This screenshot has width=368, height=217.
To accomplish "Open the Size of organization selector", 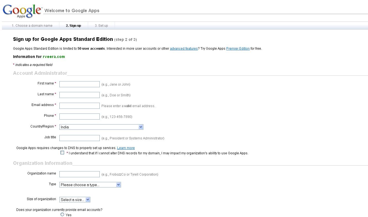I will (x=75, y=200).
